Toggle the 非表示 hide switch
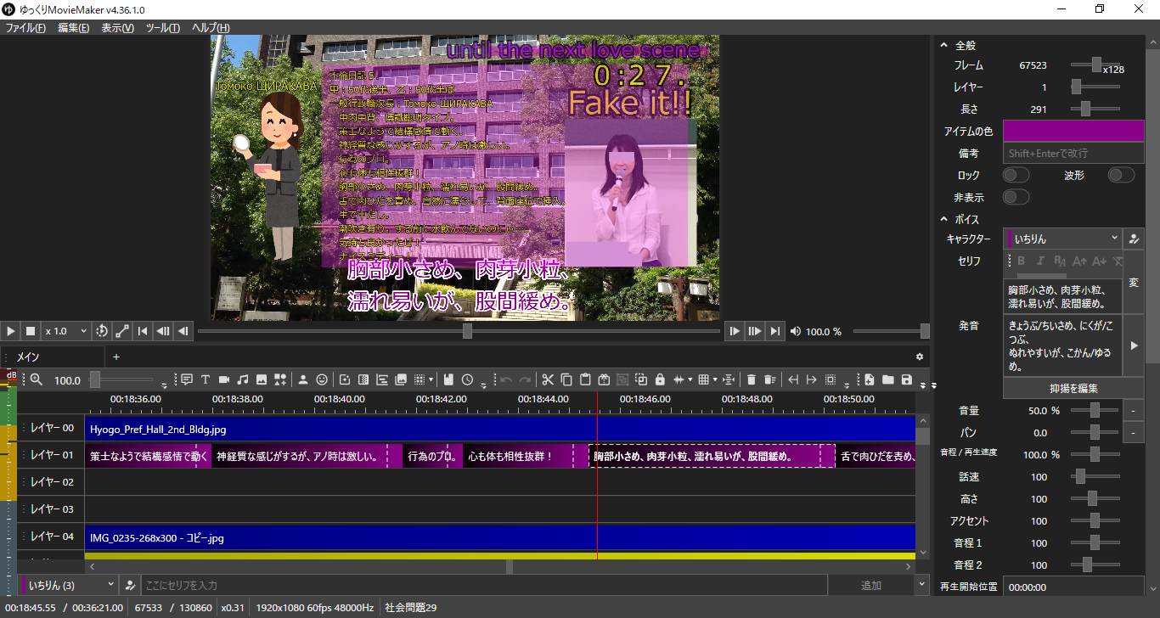 pos(1016,197)
